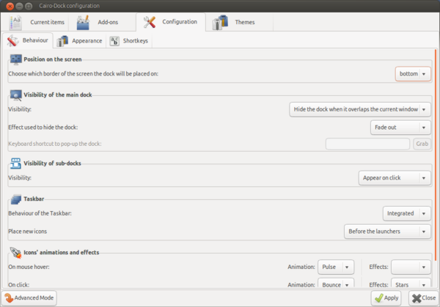Click the green checkmark on Apply
Screen dimensions: 440x307
[x=379, y=297]
